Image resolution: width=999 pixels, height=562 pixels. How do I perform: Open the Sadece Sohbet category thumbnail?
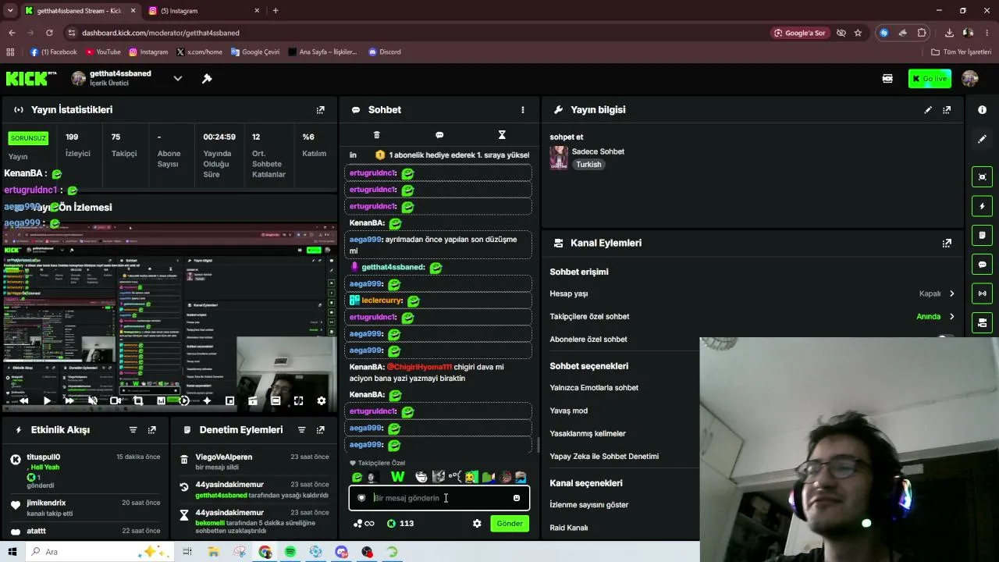(x=559, y=158)
